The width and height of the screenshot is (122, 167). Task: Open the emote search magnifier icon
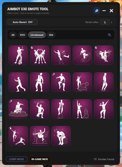109,35
